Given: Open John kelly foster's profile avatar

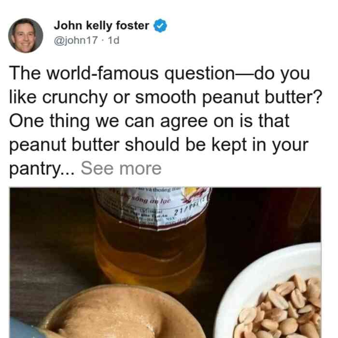Looking at the screenshot, I should coord(26,36).
